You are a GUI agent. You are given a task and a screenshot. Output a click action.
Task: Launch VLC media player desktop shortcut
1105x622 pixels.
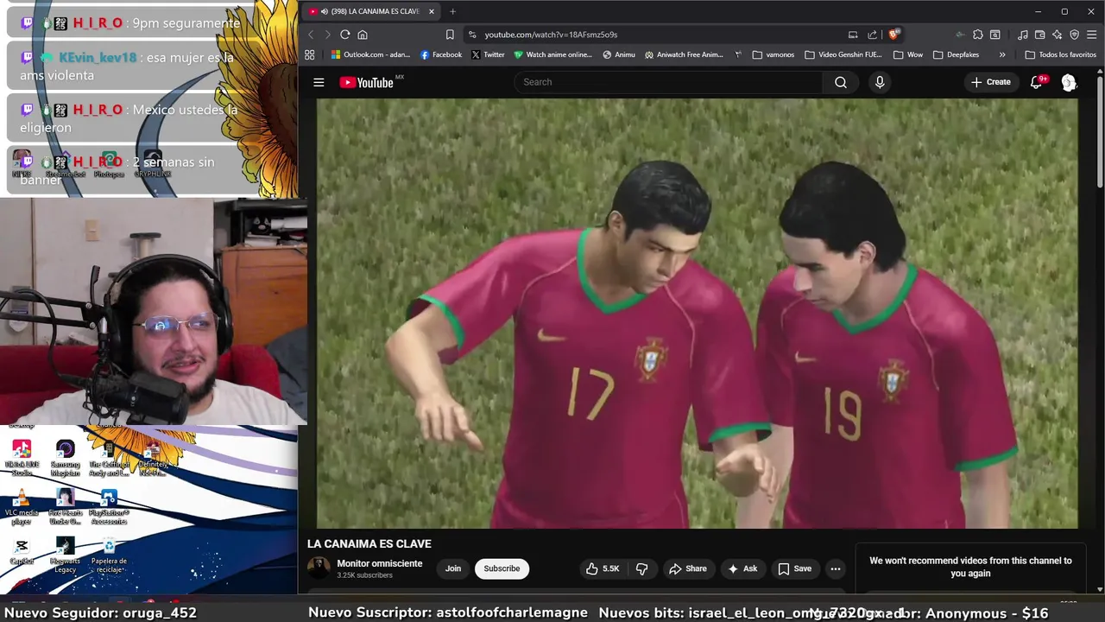(22, 508)
